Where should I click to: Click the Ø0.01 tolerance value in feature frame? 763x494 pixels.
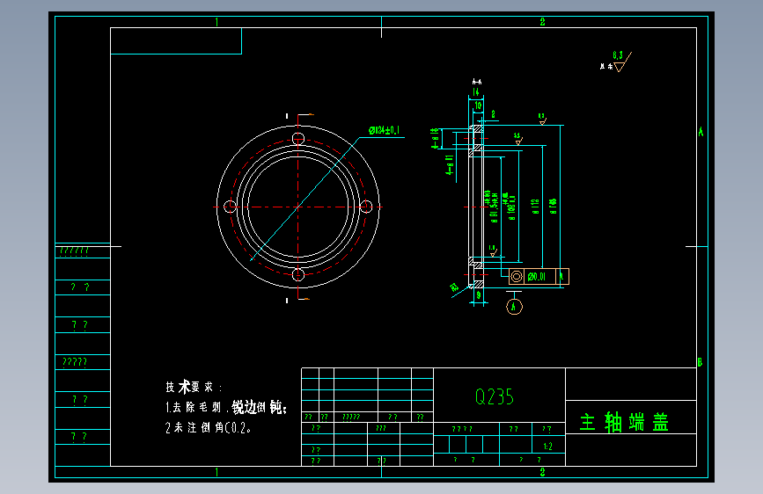[x=537, y=277]
